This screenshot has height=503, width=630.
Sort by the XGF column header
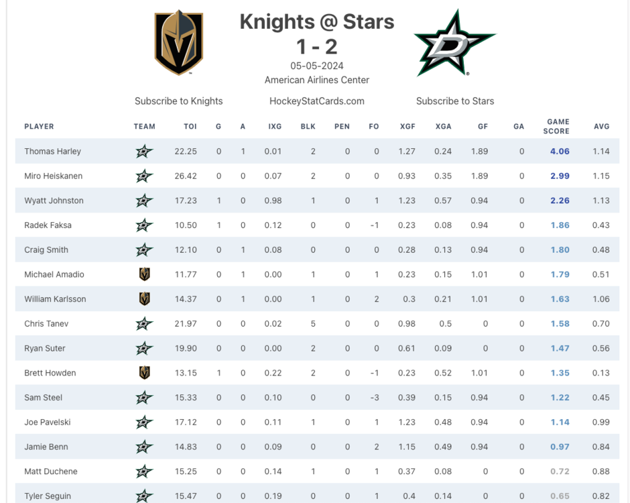click(407, 127)
